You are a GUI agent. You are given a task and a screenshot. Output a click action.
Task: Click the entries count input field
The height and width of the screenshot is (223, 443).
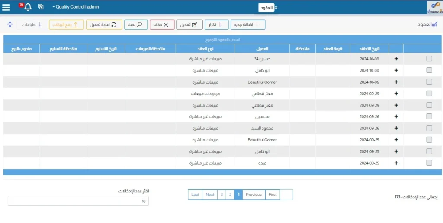(x=78, y=201)
